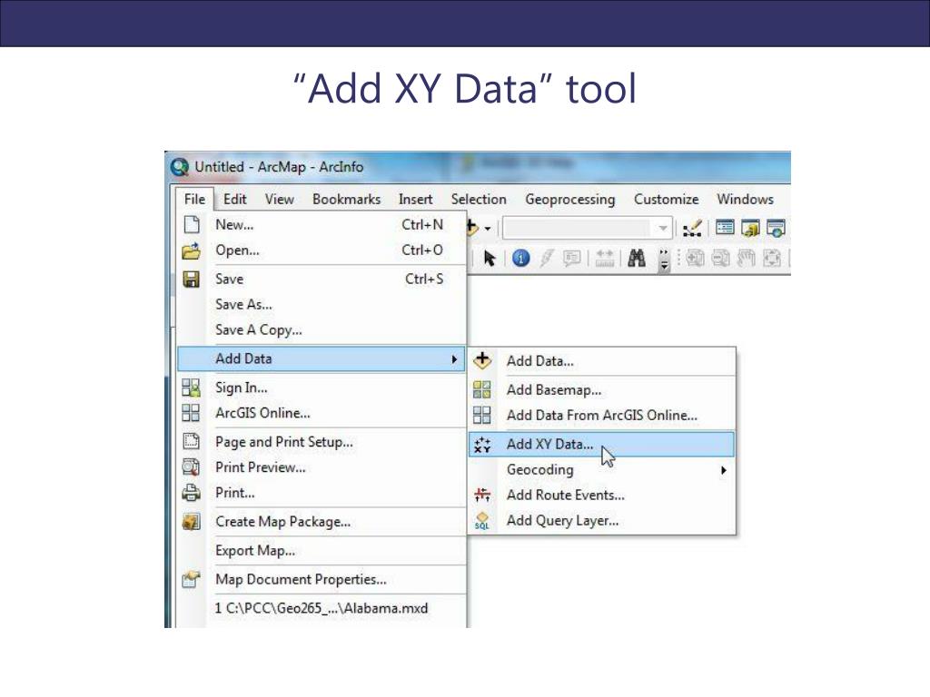Open the Bookmarks menu
Screen dimensions: 930x697
pyautogui.click(x=346, y=199)
